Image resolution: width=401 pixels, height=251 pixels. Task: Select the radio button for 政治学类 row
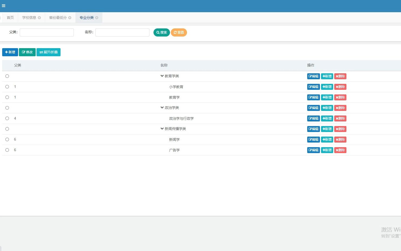coord(7,108)
